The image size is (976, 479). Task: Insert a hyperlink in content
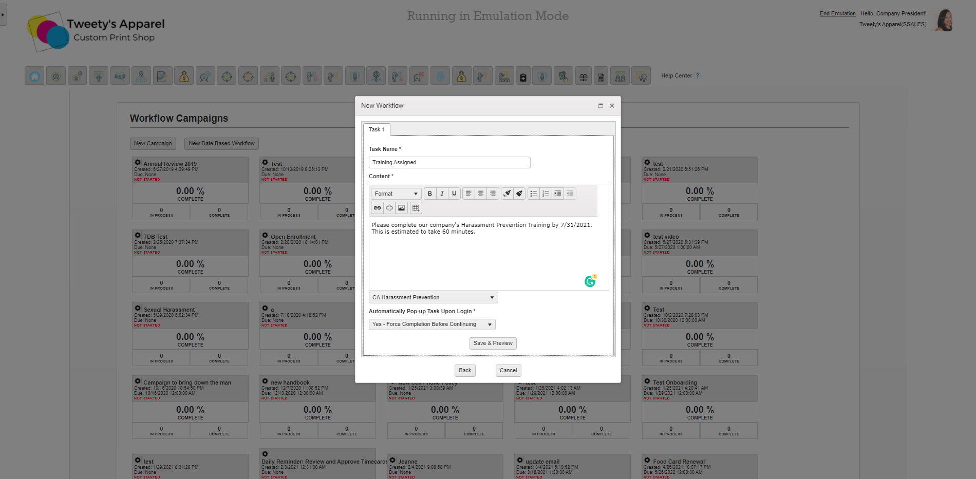[x=378, y=208]
